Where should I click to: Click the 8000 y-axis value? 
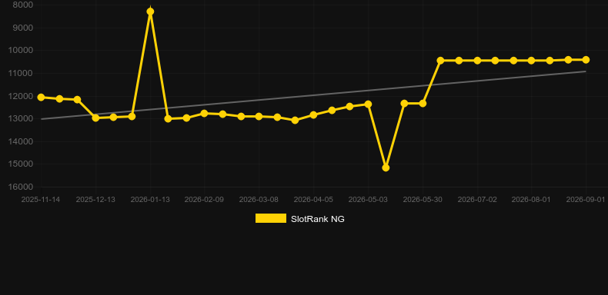23,5
